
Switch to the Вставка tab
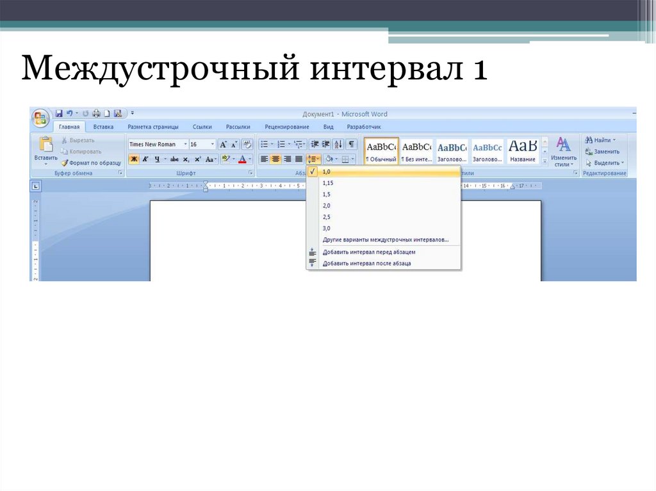(x=103, y=127)
